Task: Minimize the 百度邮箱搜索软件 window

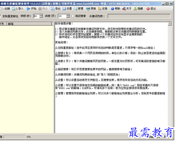Action: (163, 4)
